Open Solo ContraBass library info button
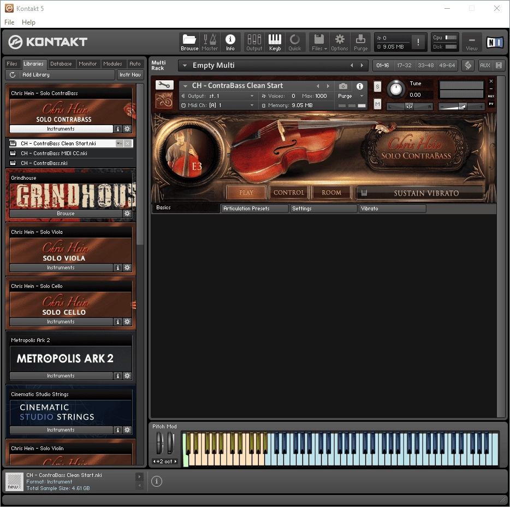Image resolution: width=510 pixels, height=507 pixels. point(118,129)
